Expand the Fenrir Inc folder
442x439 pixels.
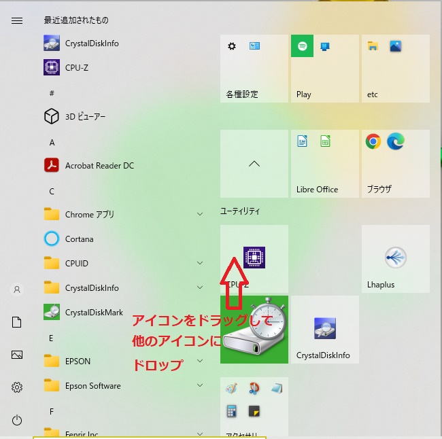click(200, 434)
